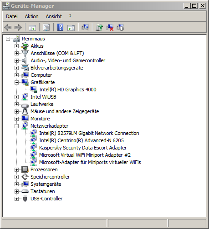Expand the Prozessoren category
Screen dimensions: 209x229
[16, 170]
